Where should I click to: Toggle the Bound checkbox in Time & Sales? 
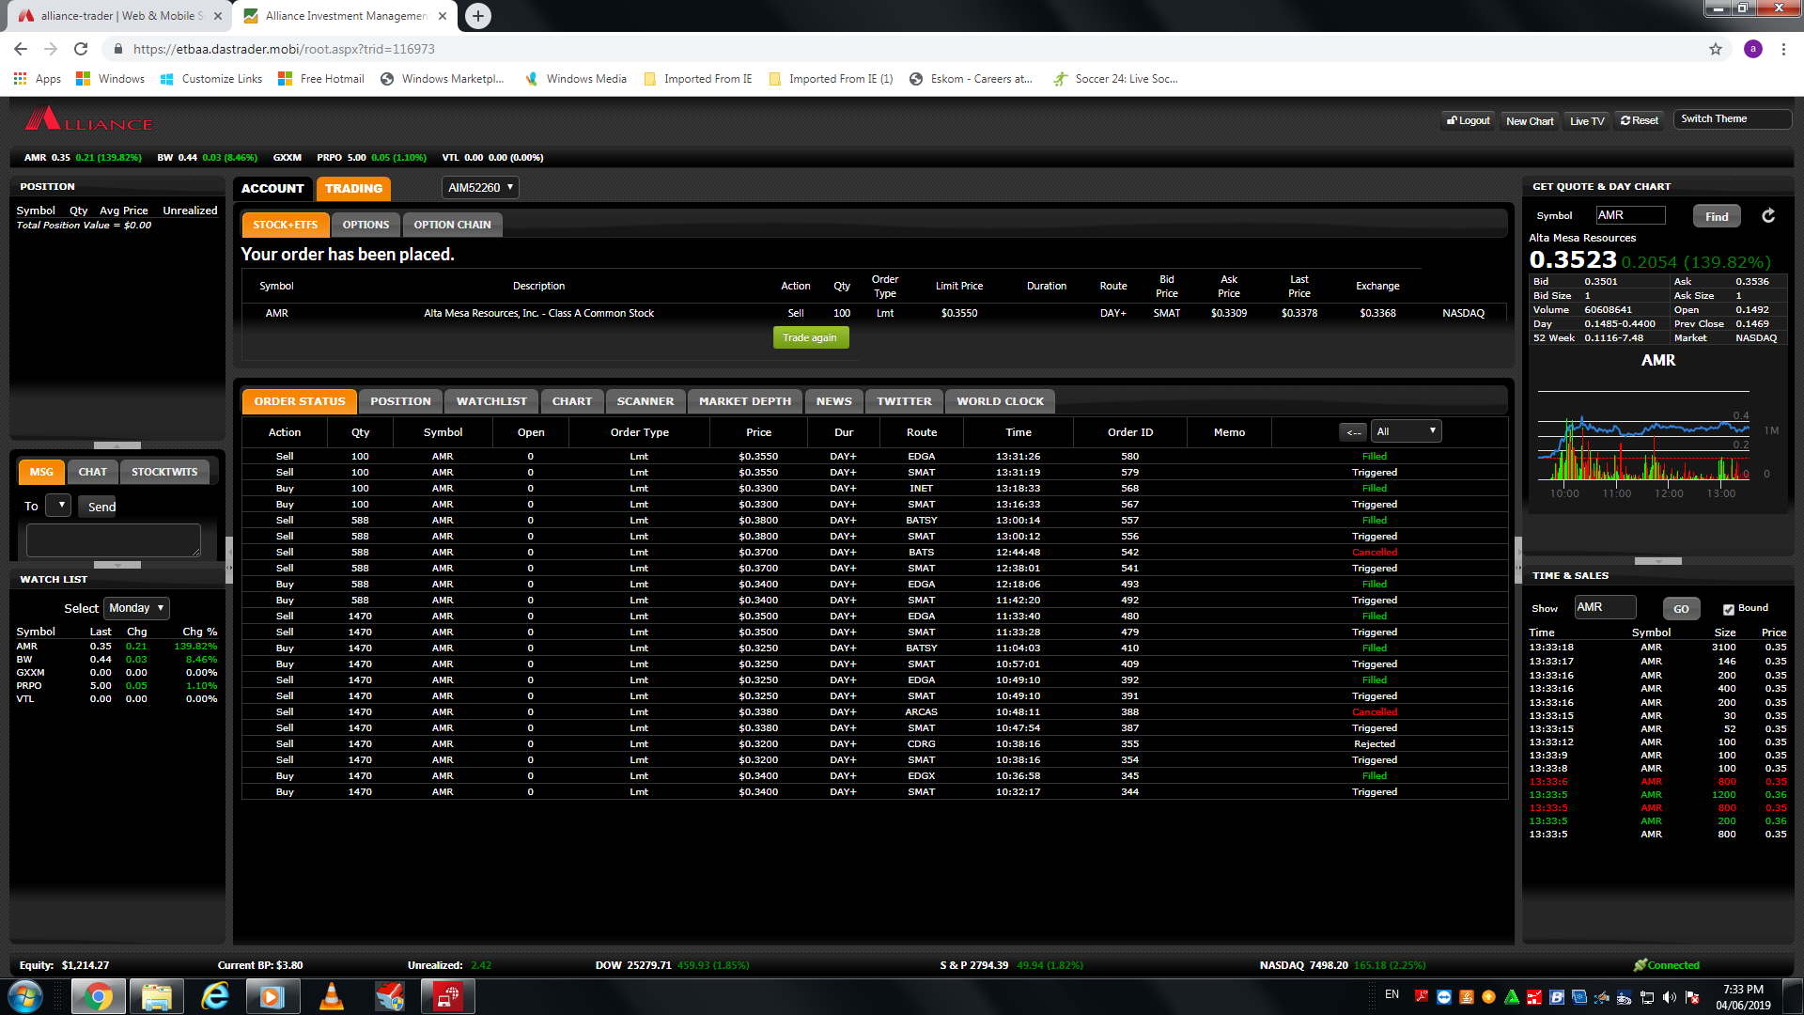click(x=1728, y=609)
